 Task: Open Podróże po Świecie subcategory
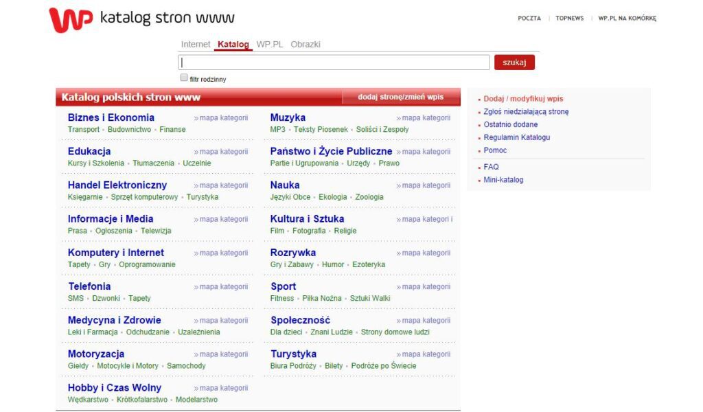click(384, 366)
